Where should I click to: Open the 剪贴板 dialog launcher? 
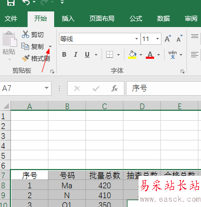[52, 71]
